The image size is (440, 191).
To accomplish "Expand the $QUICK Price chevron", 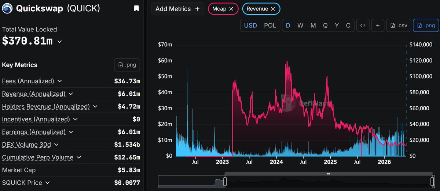I will (x=47, y=183).
